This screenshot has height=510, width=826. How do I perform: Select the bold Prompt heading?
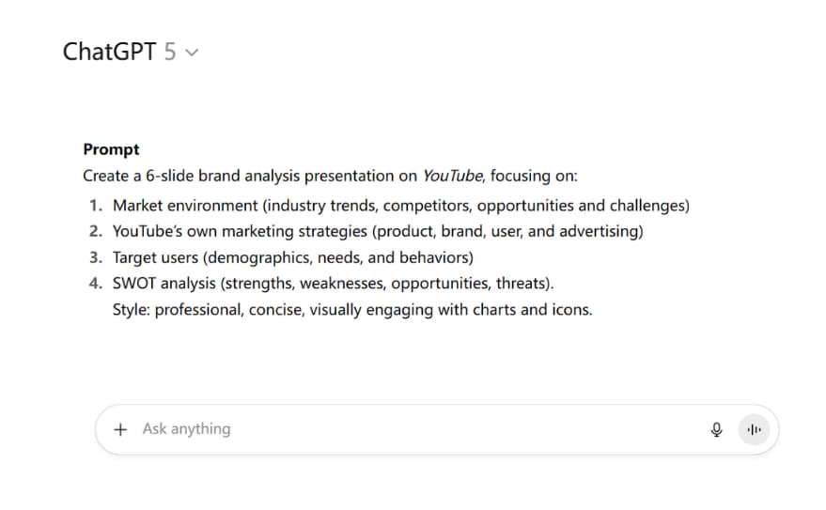click(x=111, y=149)
